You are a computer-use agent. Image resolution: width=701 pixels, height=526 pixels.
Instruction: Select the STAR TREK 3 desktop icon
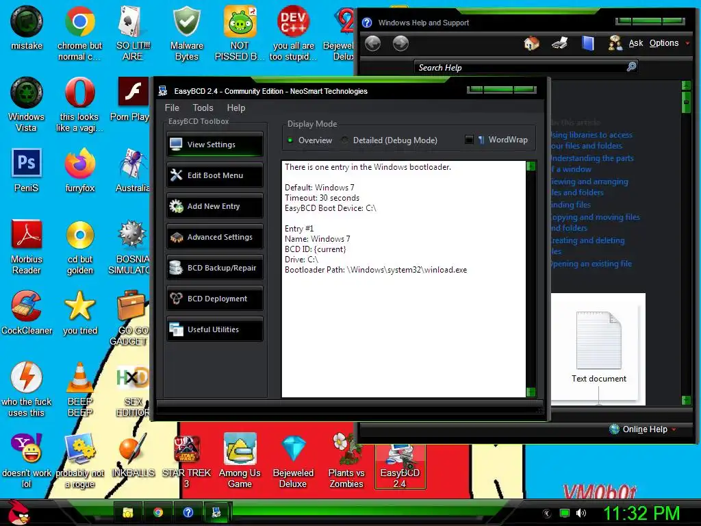186,461
